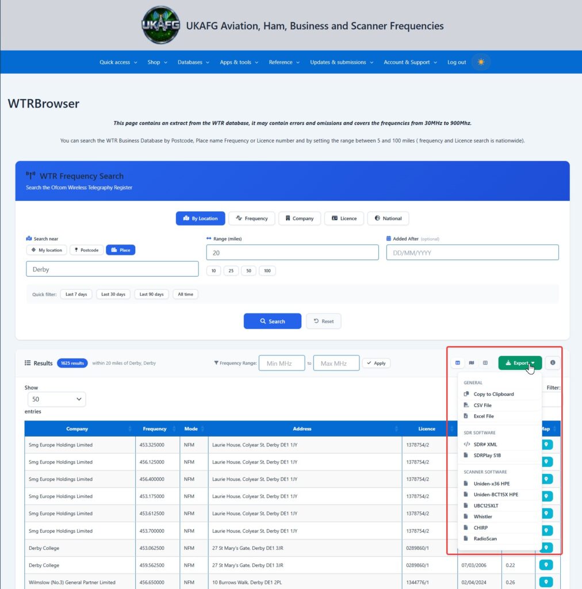This screenshot has width=582, height=589.
Task: Choose Place search mode
Action: click(x=121, y=250)
